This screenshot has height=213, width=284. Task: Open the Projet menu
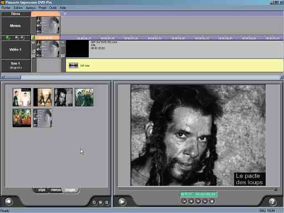click(x=42, y=8)
